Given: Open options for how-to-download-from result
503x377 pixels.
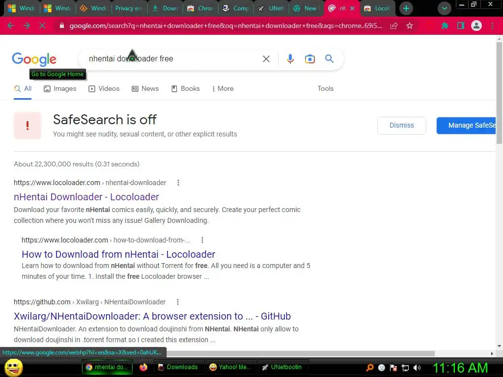Looking at the screenshot, I should pyautogui.click(x=202, y=240).
